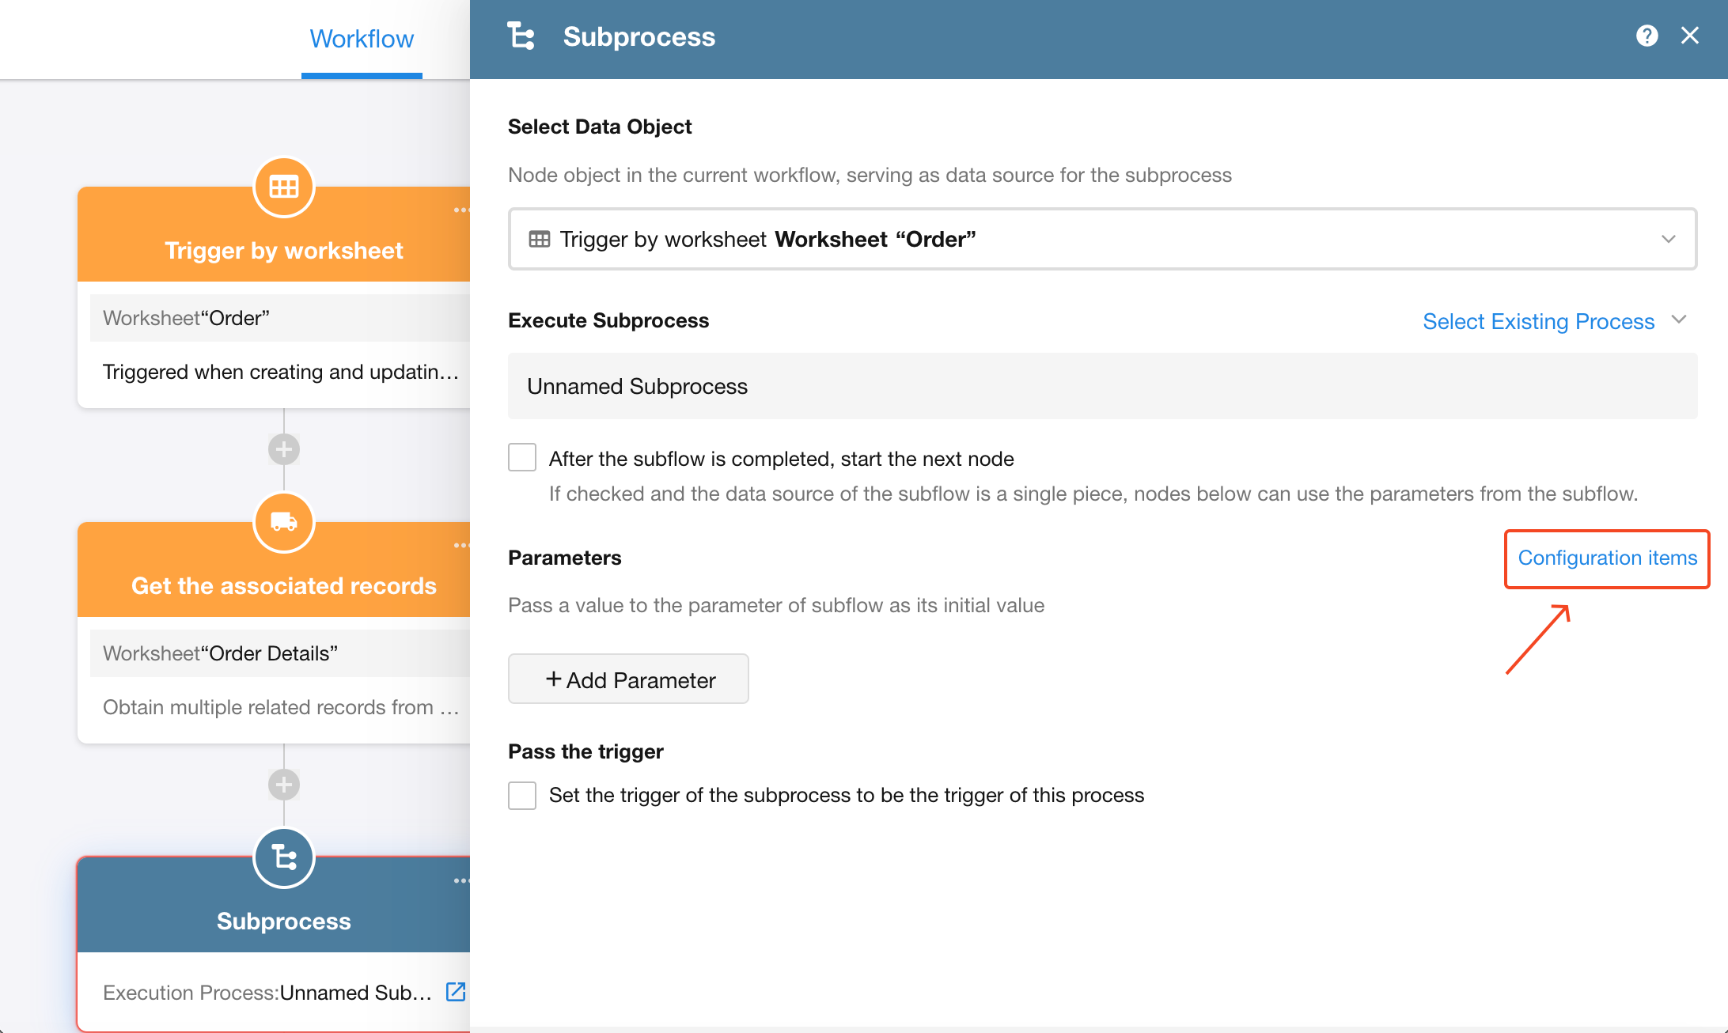Click the Get associated records truck icon
The width and height of the screenshot is (1728, 1033).
(x=284, y=523)
